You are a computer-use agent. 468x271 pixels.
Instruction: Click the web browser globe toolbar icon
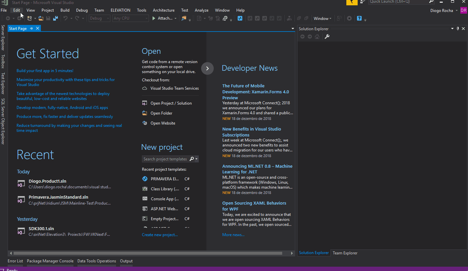click(225, 18)
